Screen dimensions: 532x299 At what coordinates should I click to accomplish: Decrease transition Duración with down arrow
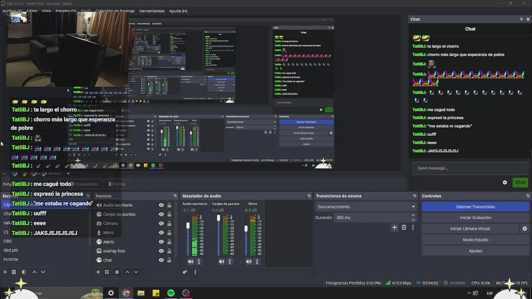413,220
